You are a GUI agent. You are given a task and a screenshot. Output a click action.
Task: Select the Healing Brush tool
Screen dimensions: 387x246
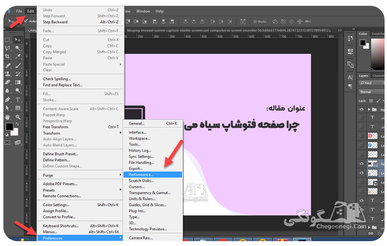7,65
